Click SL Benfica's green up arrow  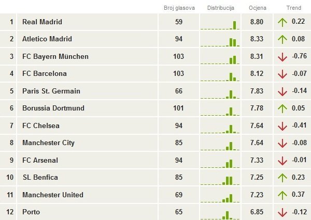tap(282, 178)
